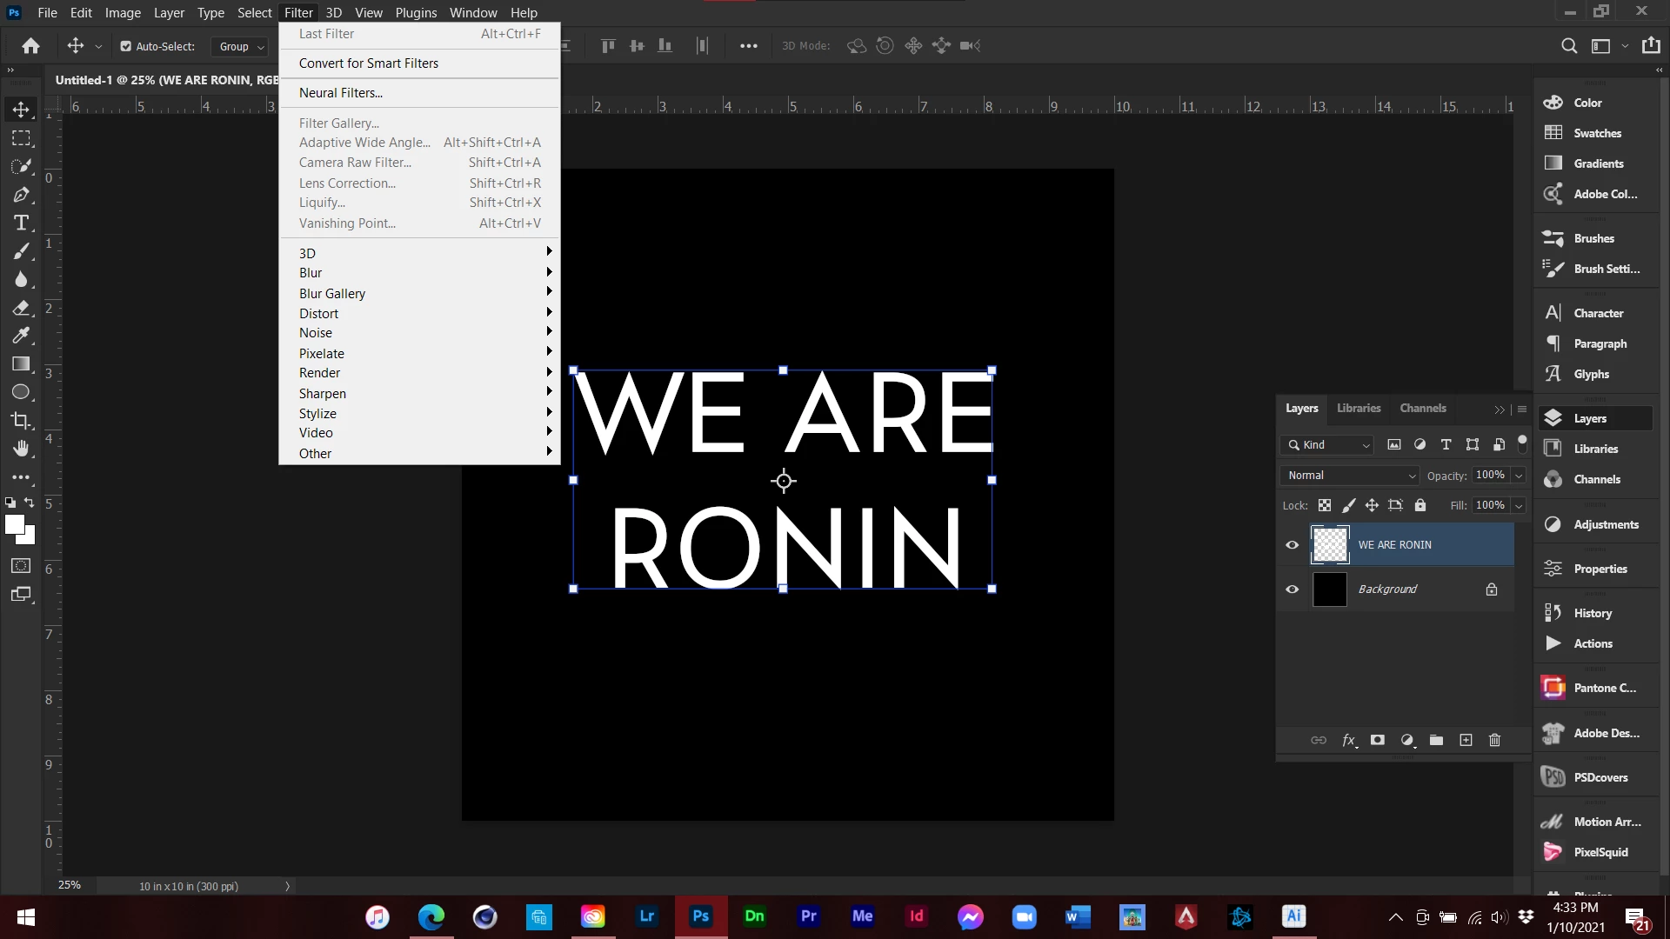1670x939 pixels.
Task: Click the delete layer trash icon
Action: (x=1494, y=740)
